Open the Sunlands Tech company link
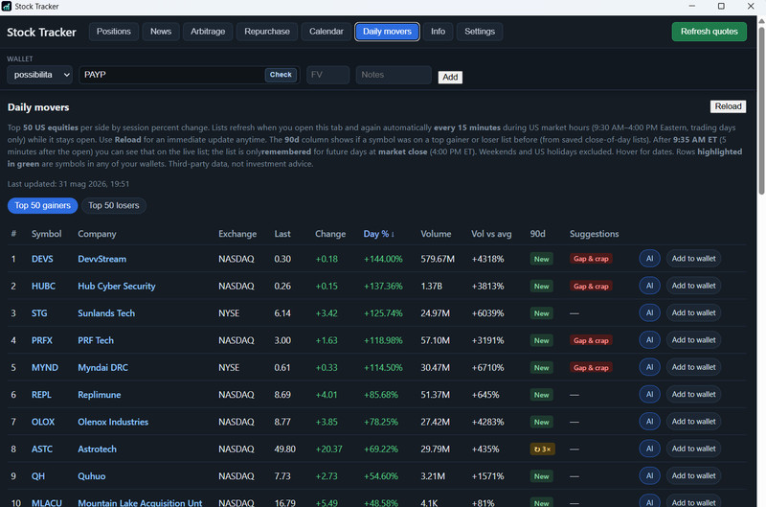The height and width of the screenshot is (507, 766). (106, 313)
